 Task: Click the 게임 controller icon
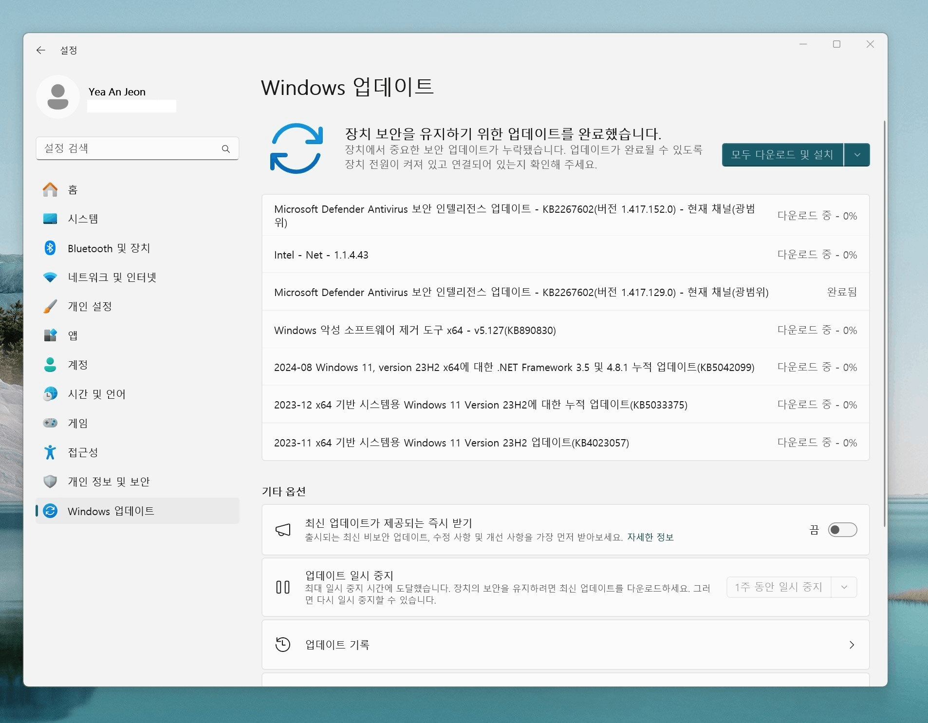[x=50, y=423]
